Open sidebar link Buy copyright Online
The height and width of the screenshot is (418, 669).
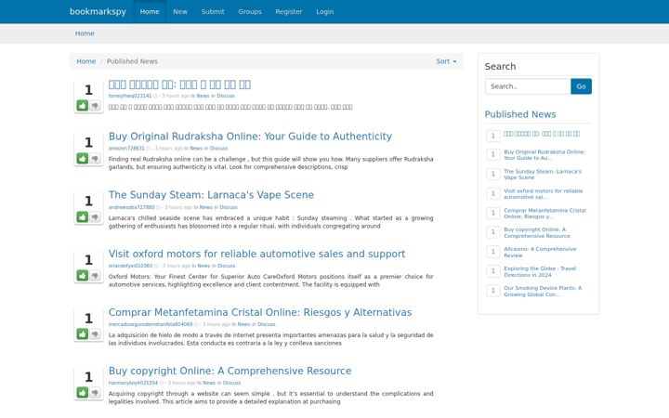pos(537,232)
